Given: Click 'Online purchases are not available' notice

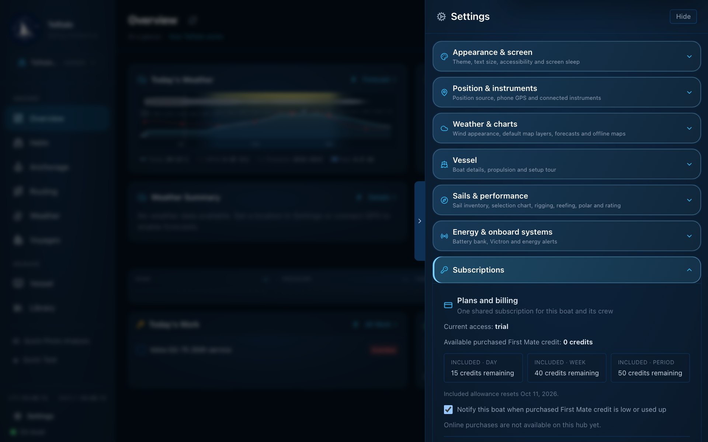Looking at the screenshot, I should [522, 425].
